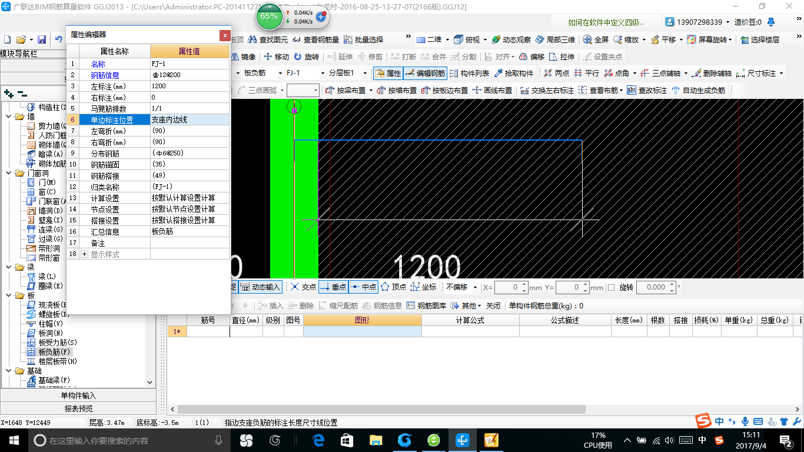The width and height of the screenshot is (804, 452).
Task: Toggle 顶点 vertex snap
Action: [x=393, y=287]
